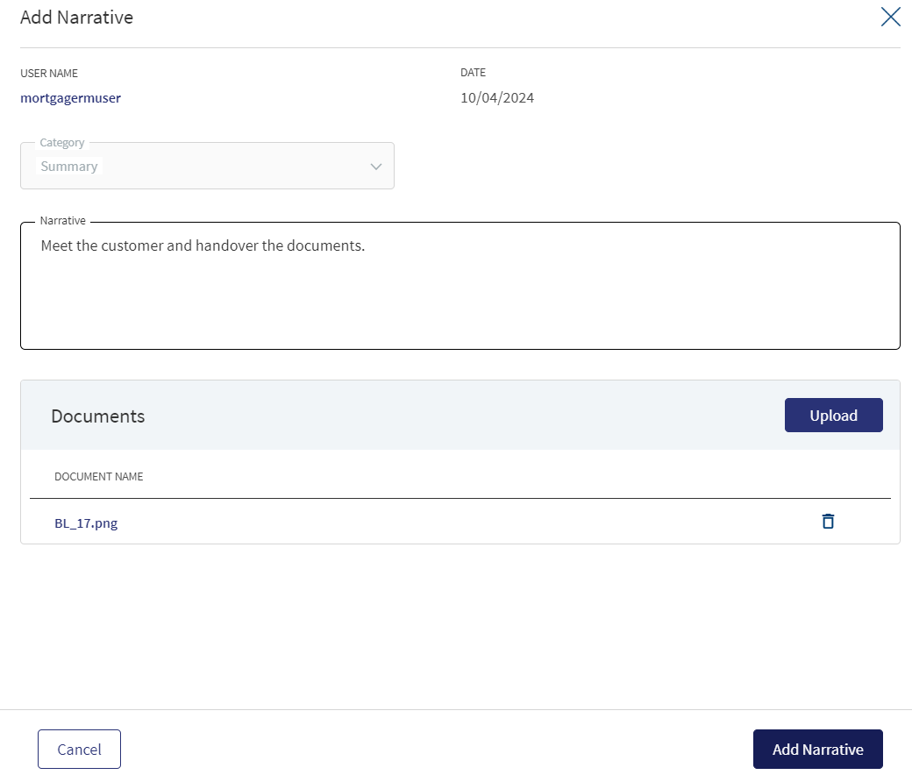
Task: Click the mortgagermuser user name
Action: pos(70,98)
